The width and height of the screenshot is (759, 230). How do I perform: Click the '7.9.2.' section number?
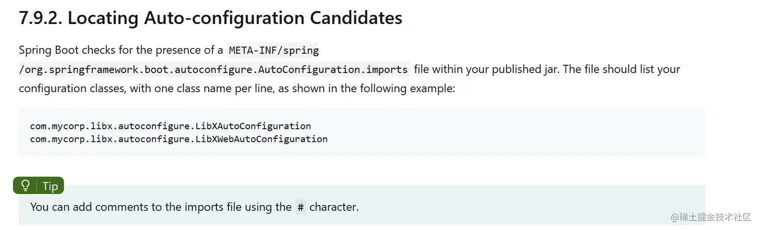coord(40,18)
